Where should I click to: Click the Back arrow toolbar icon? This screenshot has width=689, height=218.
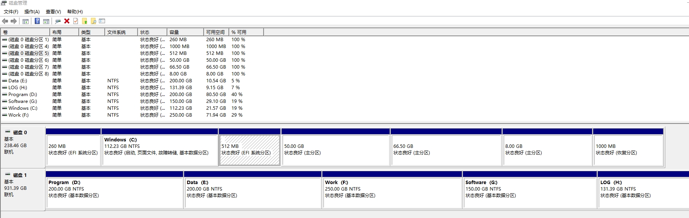tap(5, 21)
